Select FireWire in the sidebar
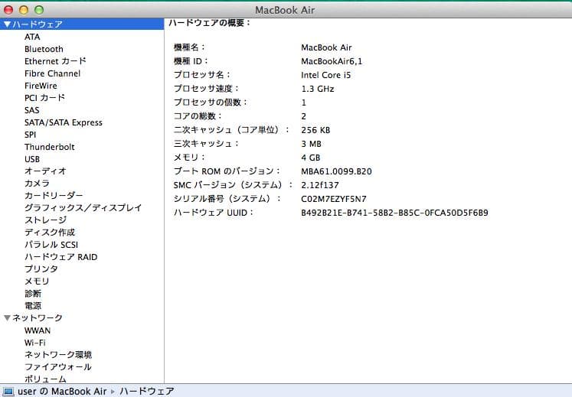 [41, 86]
